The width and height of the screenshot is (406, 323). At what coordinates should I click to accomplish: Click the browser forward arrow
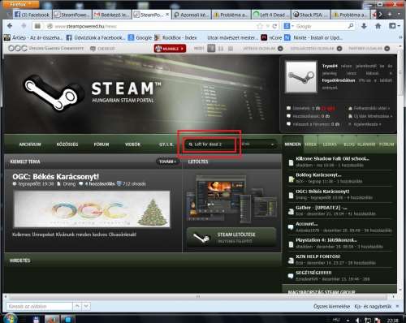pos(24,26)
